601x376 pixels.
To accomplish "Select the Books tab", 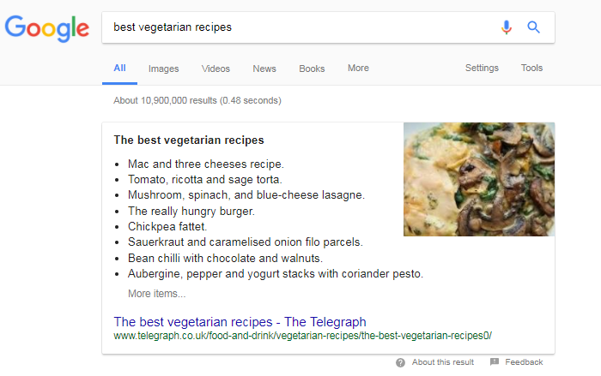I will tap(312, 69).
